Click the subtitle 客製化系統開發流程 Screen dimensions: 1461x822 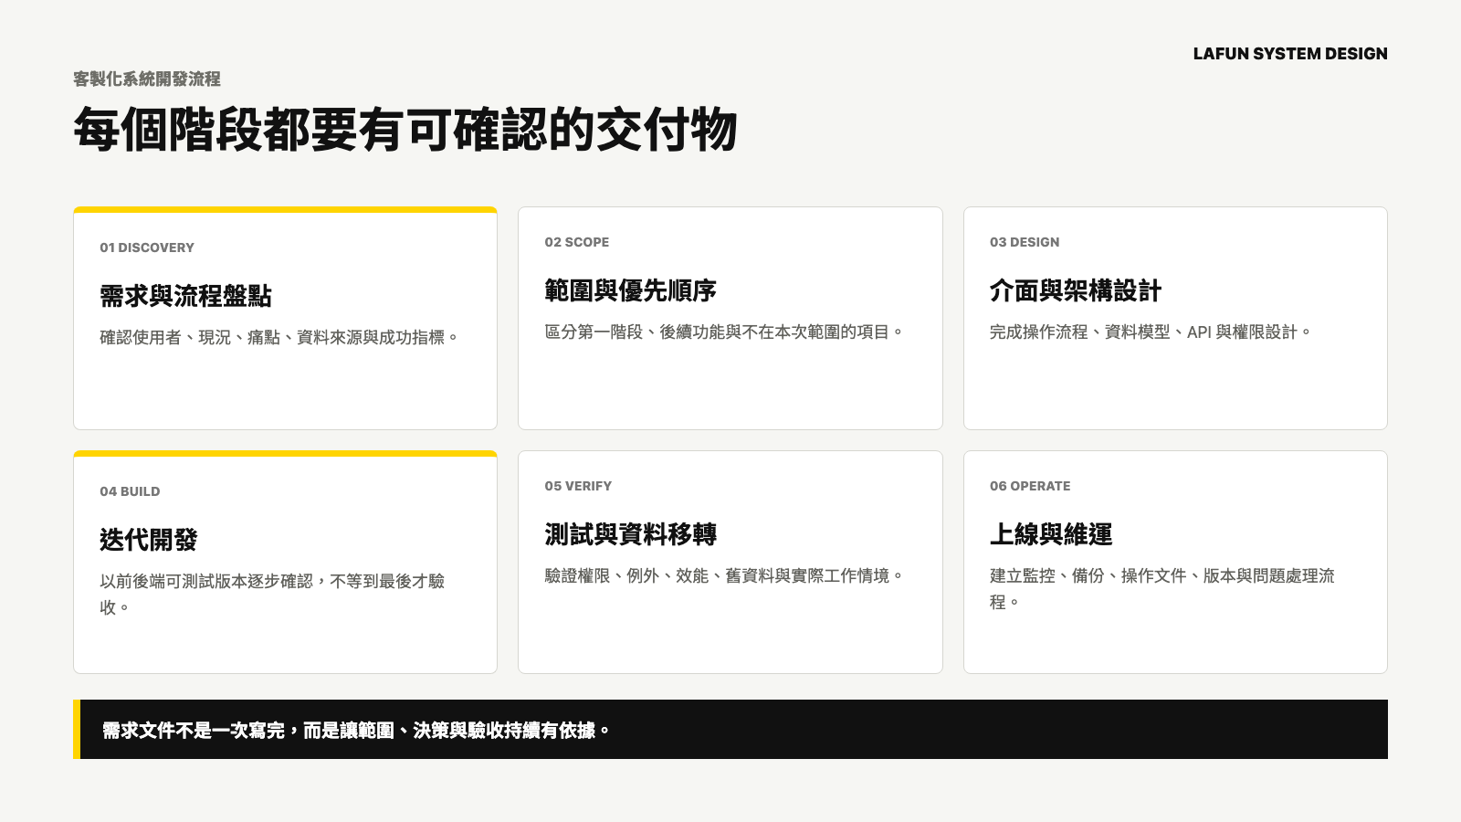pyautogui.click(x=147, y=79)
